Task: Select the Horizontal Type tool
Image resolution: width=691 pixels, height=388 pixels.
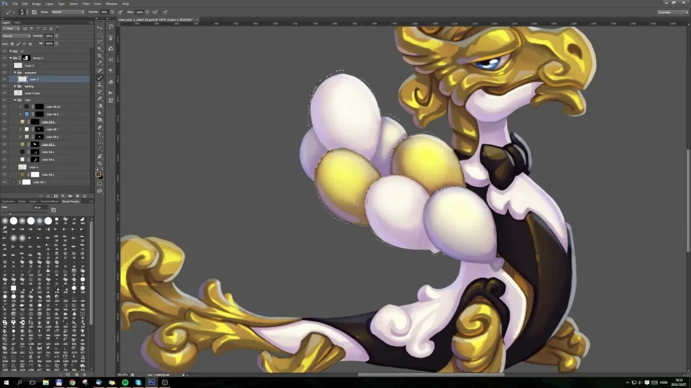Action: pyautogui.click(x=100, y=135)
